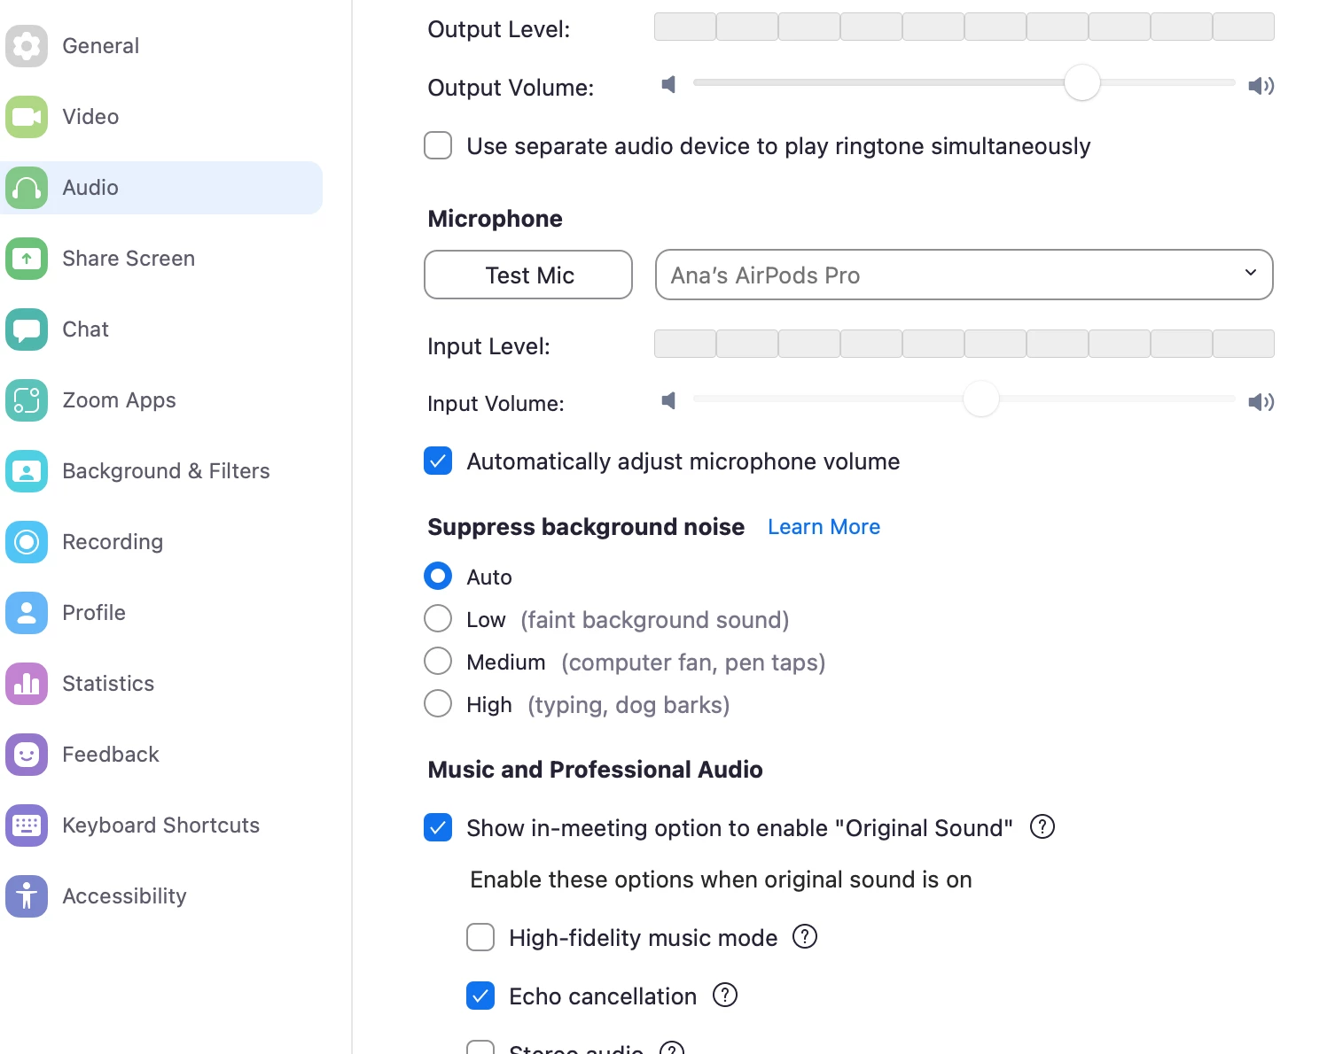Click the Test Mic button
1335x1054 pixels.
click(528, 275)
